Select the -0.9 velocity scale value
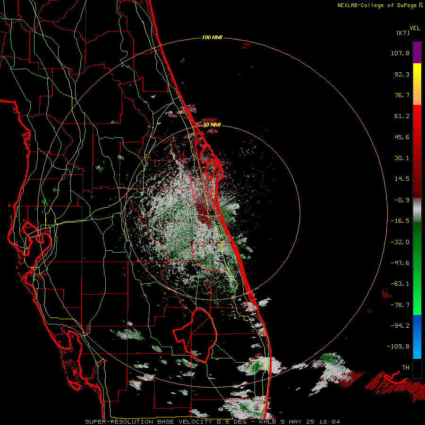This screenshot has width=425, height=425. (x=402, y=200)
